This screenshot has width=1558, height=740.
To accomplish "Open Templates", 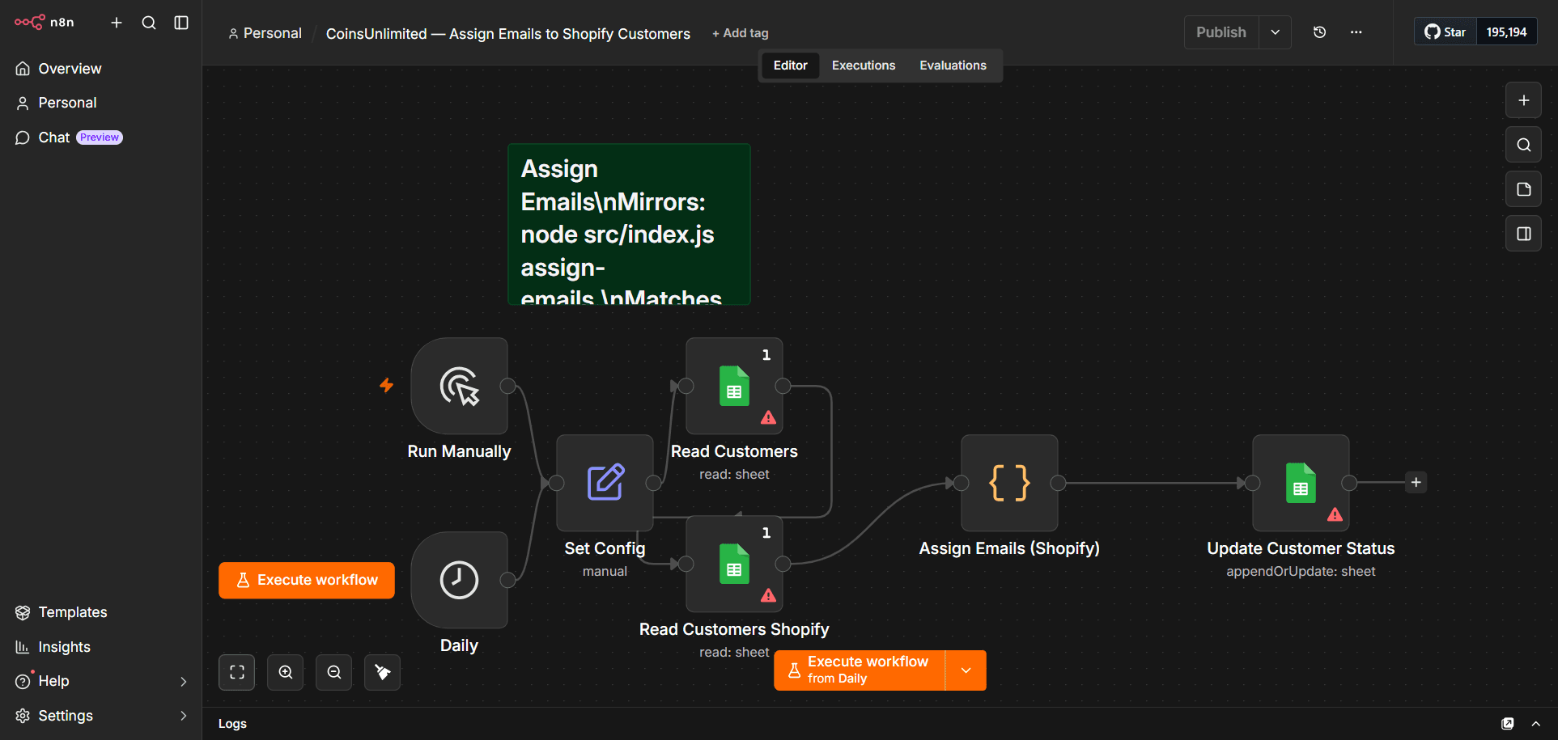I will [x=100, y=612].
